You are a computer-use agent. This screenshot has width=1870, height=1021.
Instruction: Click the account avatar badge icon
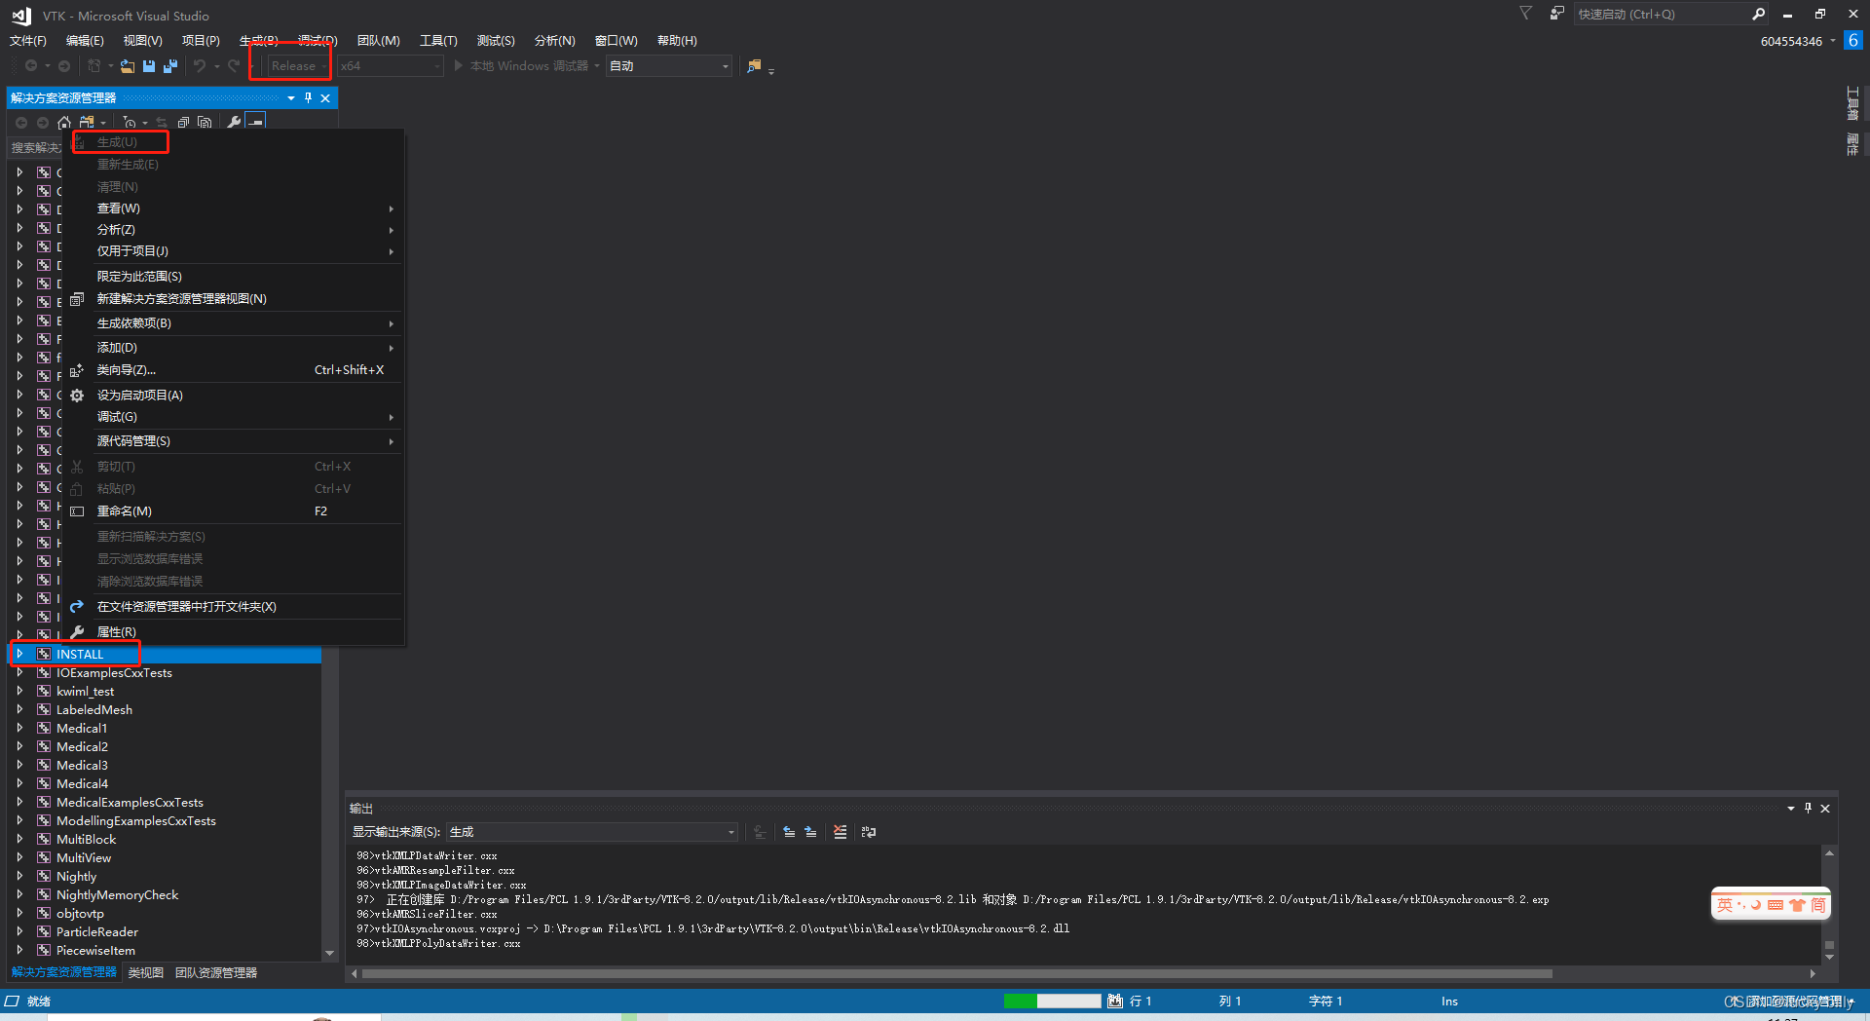(x=1853, y=41)
